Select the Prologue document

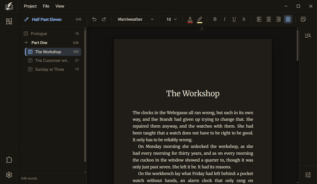pos(52,34)
